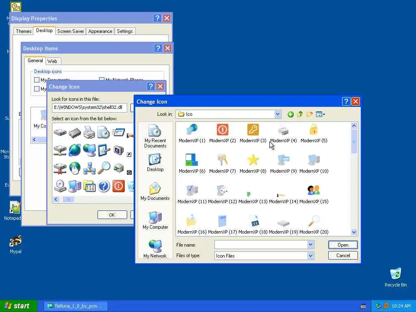Expand the File name dropdown arrow

point(310,245)
